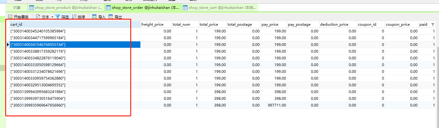Switch to the shop_store_product tab
The width and height of the screenshot is (439, 128).
click(x=66, y=8)
